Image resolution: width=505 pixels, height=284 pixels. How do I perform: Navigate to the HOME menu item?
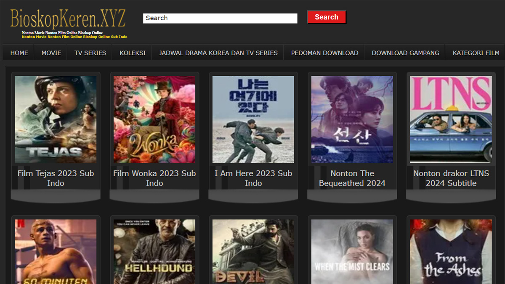point(18,52)
